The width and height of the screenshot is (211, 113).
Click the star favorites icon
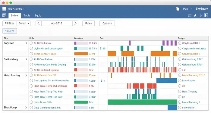195,15
